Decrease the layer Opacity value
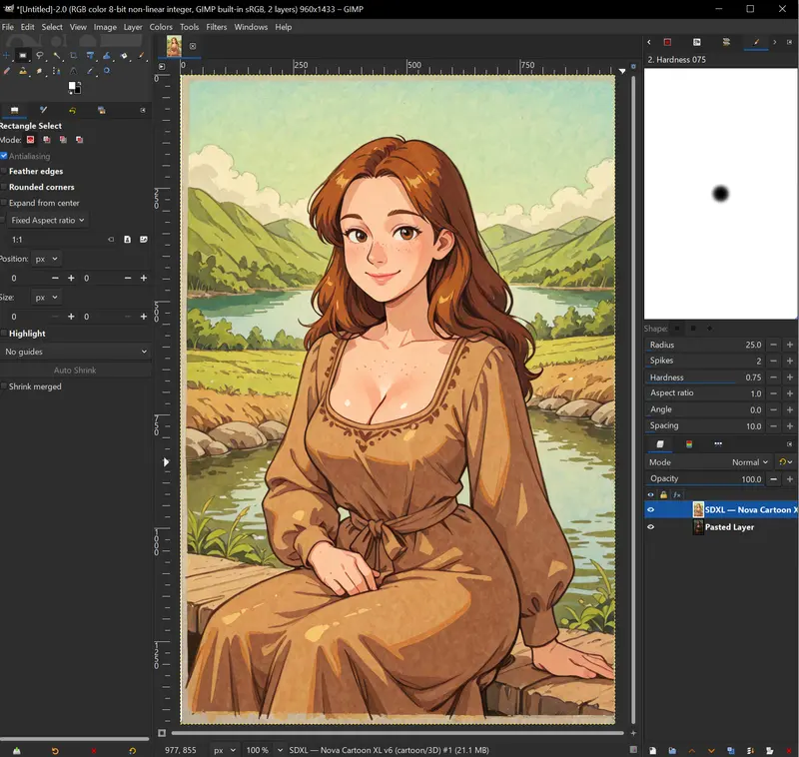The height and width of the screenshot is (757, 799). click(x=773, y=478)
